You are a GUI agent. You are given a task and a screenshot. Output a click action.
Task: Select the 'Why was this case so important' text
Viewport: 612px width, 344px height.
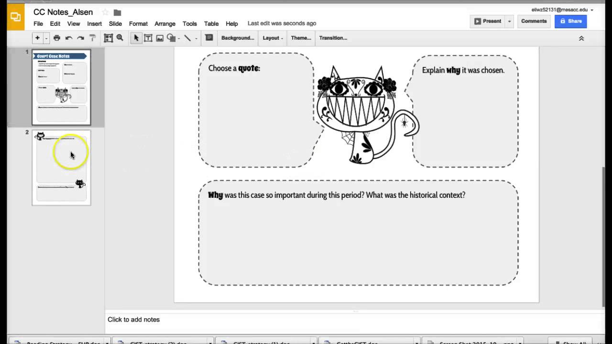[x=337, y=195]
